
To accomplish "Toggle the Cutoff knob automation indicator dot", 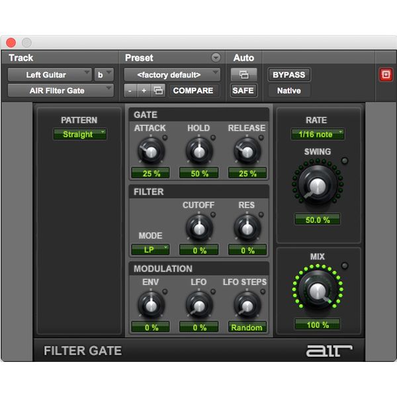I will (213, 214).
